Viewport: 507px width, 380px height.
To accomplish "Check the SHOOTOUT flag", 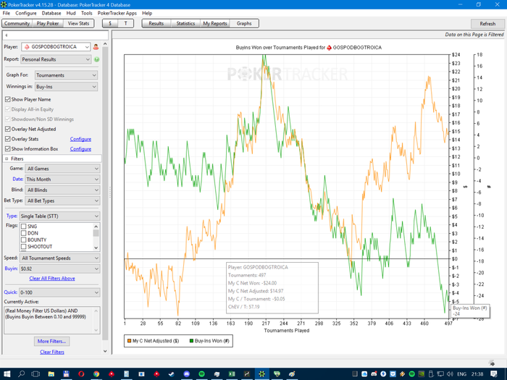I will [x=24, y=247].
